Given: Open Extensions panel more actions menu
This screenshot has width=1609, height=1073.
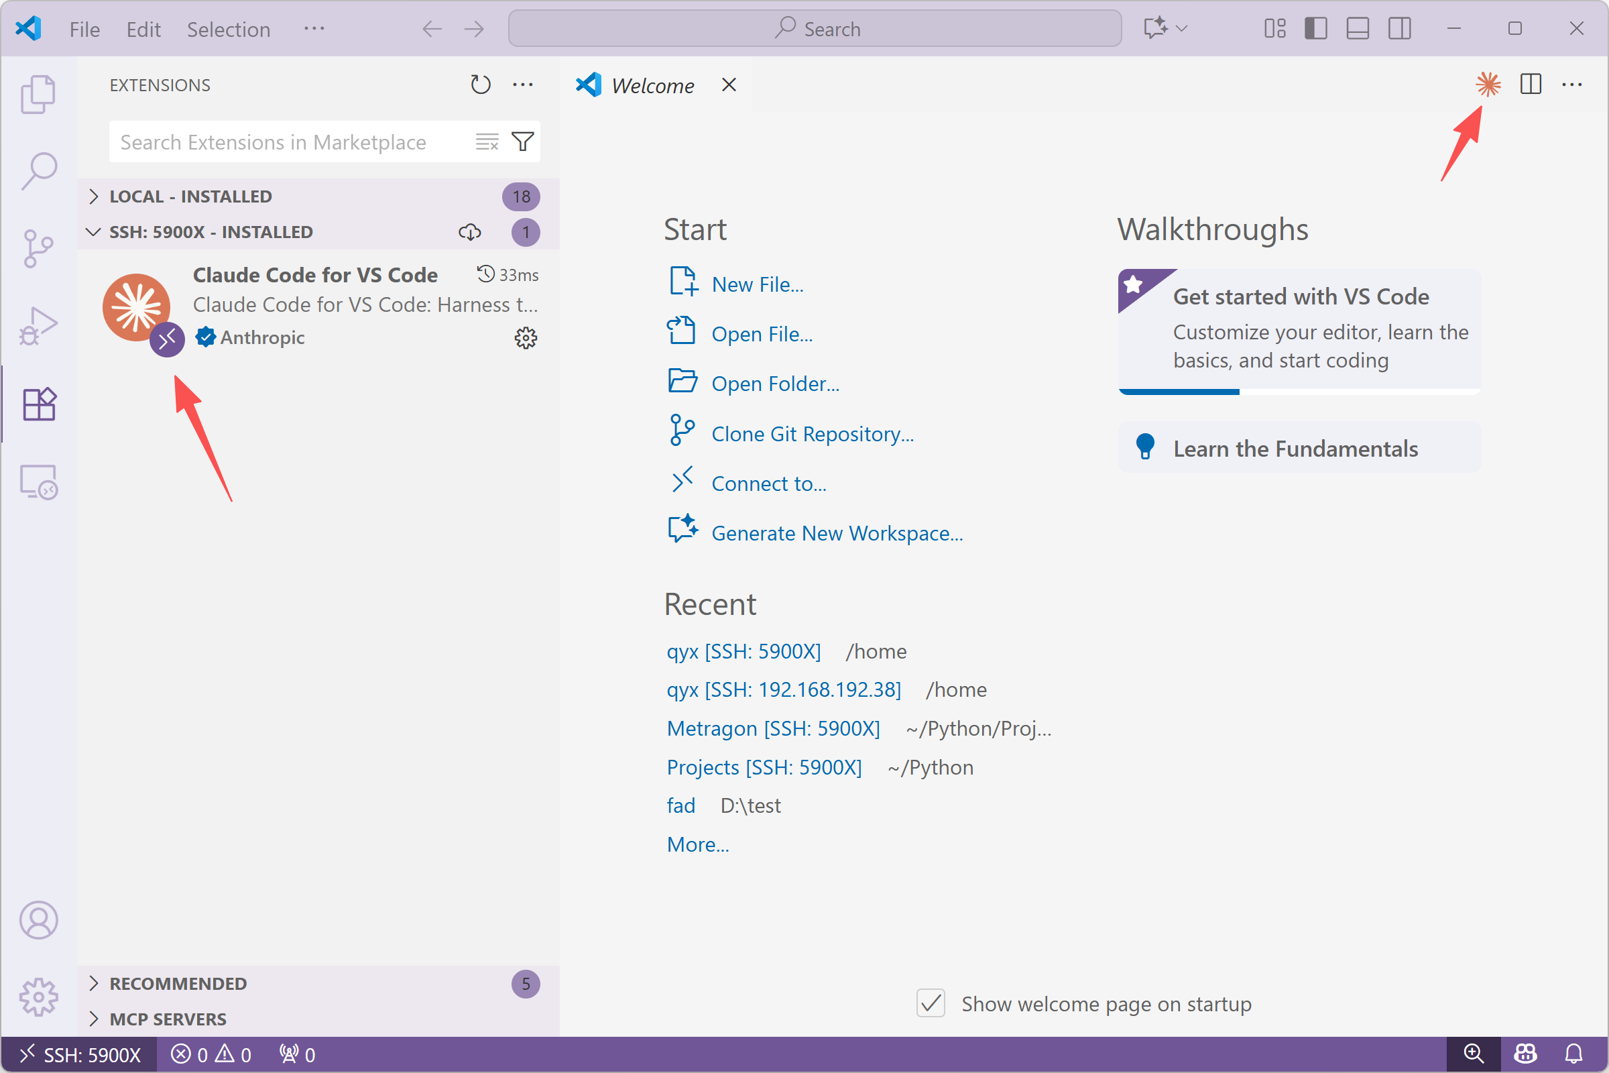Looking at the screenshot, I should (x=523, y=85).
